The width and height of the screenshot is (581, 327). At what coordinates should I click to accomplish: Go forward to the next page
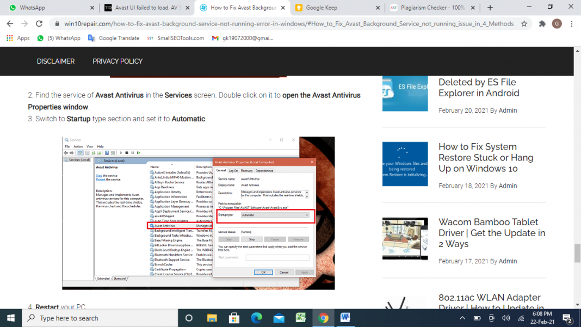pyautogui.click(x=24, y=24)
